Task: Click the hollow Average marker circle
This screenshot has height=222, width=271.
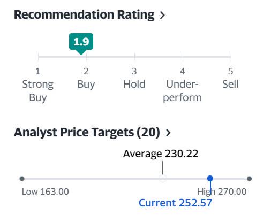Action: (x=163, y=179)
